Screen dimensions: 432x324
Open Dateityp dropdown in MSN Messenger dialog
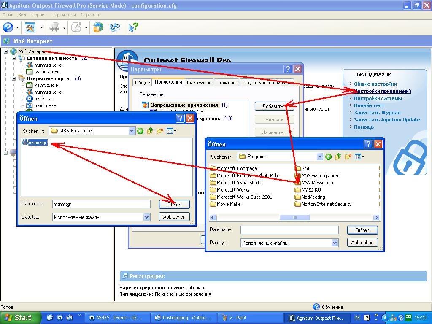pos(146,217)
